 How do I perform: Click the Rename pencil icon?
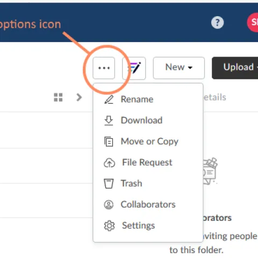click(x=109, y=99)
